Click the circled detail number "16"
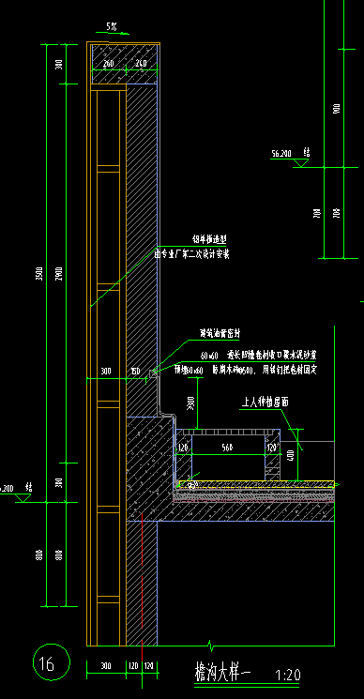 click(x=47, y=663)
